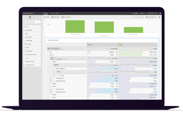This screenshot has height=114, width=183.
Task: Click the middle green bar in the chart
Action: point(104,27)
